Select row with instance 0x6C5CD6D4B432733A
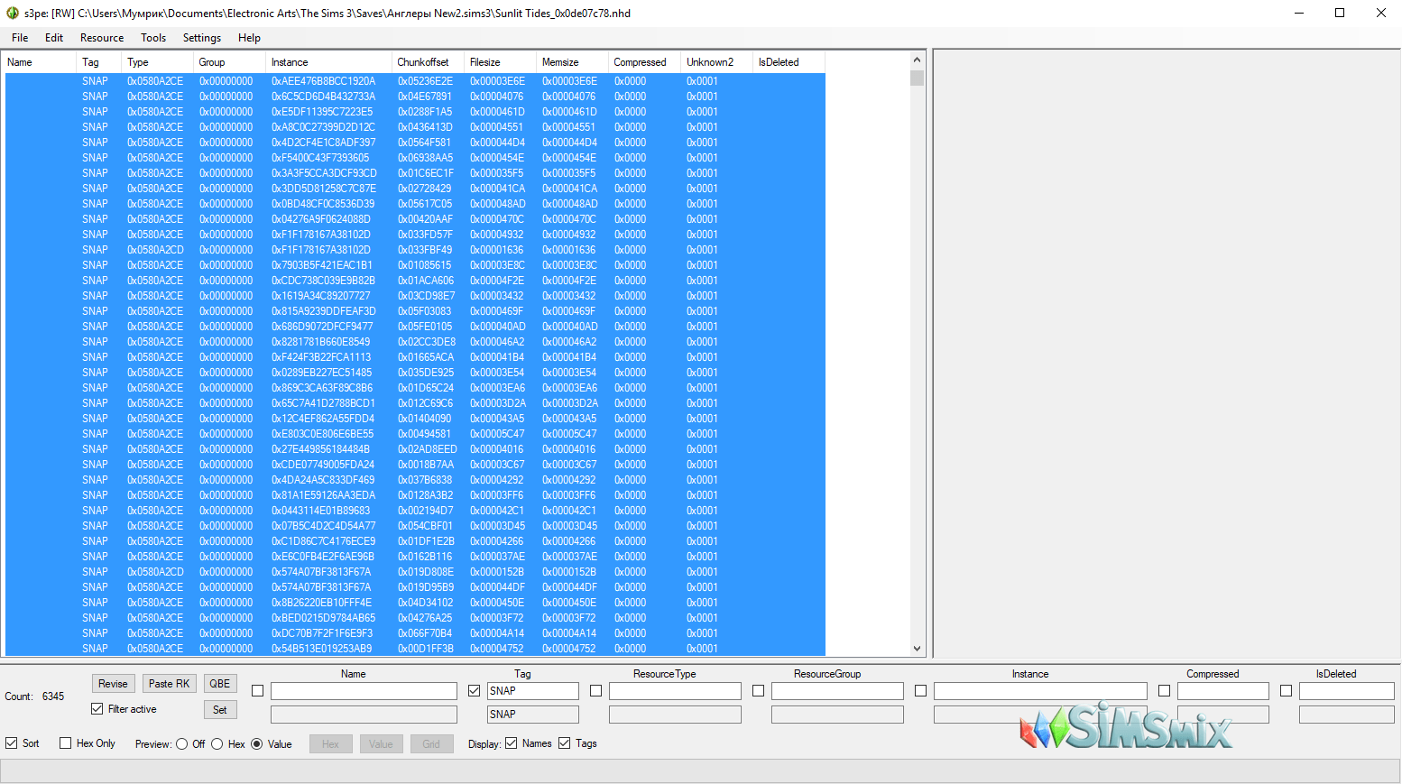 point(415,97)
